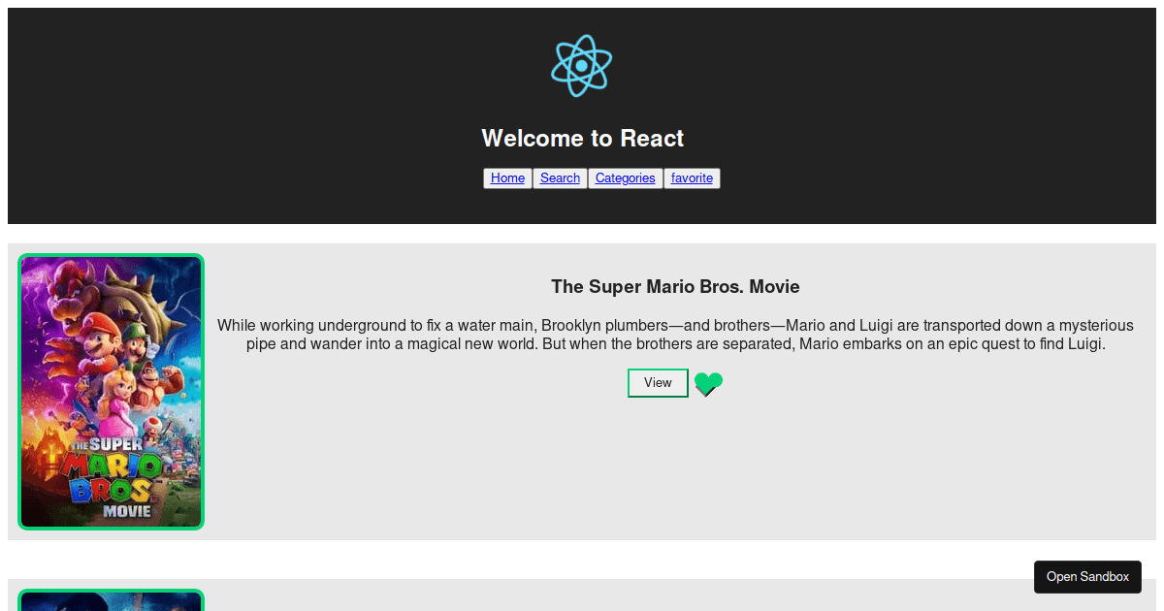Click the Mario movie description paragraph

coord(676,334)
